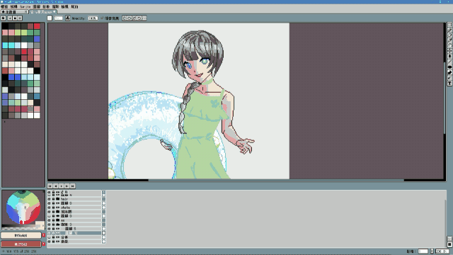Viewport: 453px width, 255px height.
Task: Select the text tool icon
Action: [449, 84]
